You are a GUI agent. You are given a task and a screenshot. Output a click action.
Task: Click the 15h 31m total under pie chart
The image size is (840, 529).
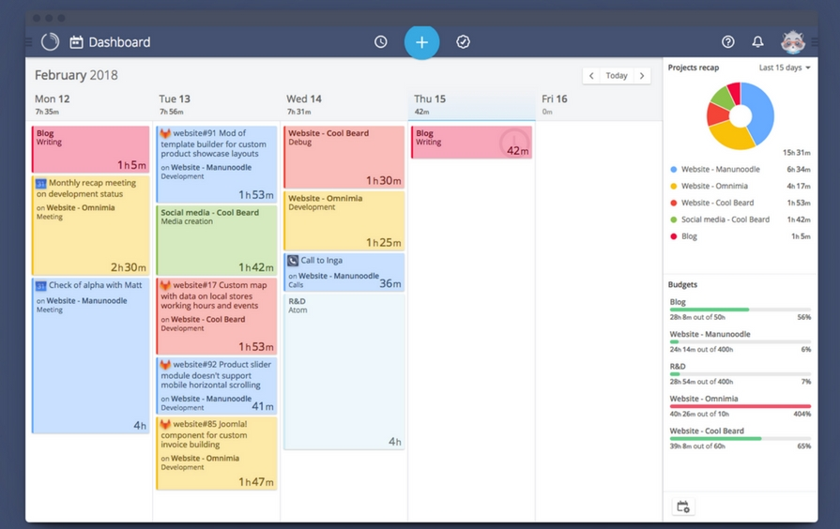pos(796,153)
